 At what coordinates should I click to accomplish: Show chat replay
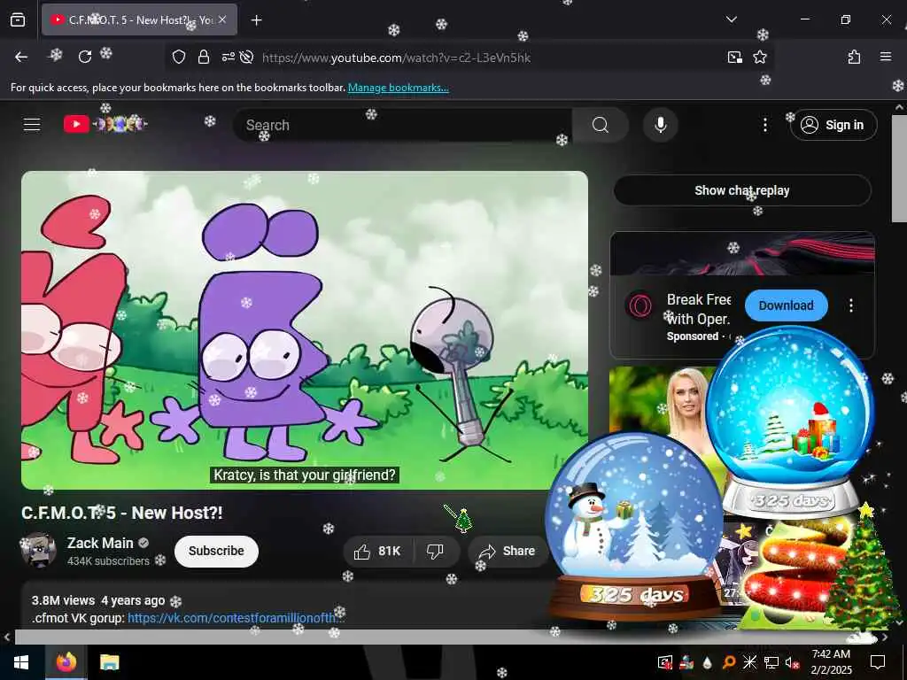(x=742, y=190)
